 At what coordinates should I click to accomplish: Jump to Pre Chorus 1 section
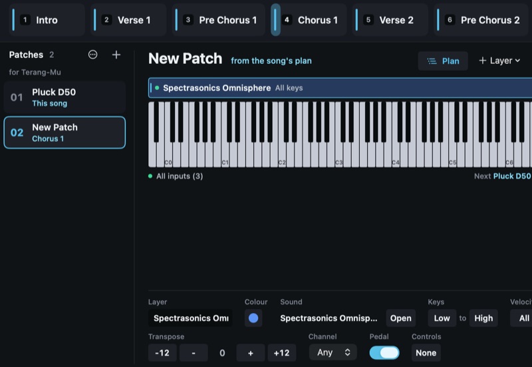click(219, 20)
